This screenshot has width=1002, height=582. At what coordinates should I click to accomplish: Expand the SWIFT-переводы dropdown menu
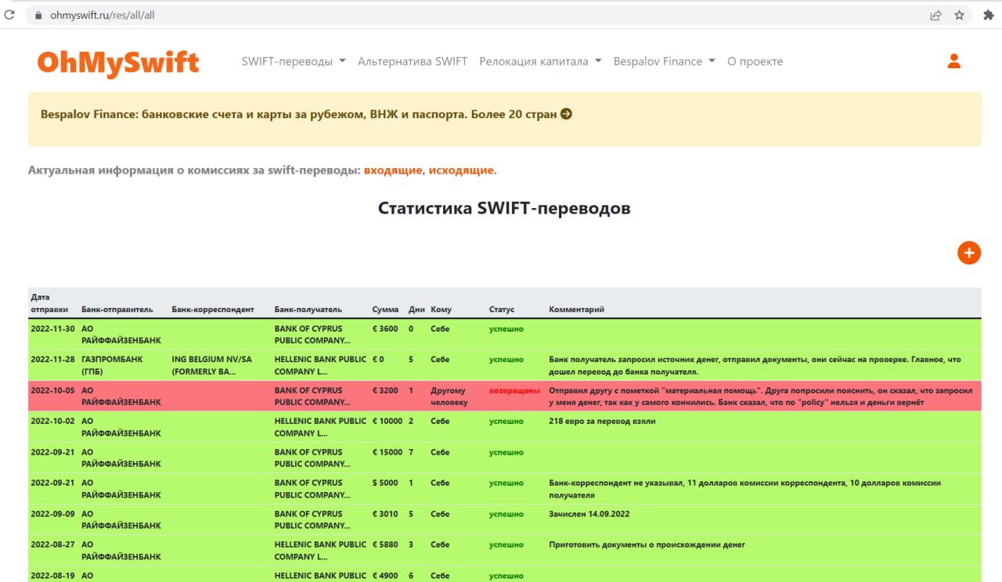[x=294, y=61]
